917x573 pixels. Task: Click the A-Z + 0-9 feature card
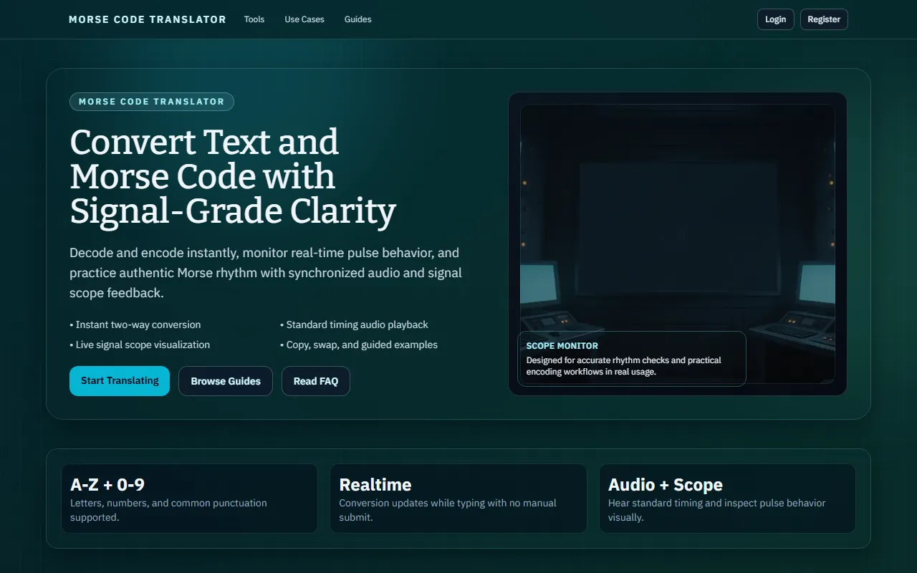pyautogui.click(x=189, y=499)
